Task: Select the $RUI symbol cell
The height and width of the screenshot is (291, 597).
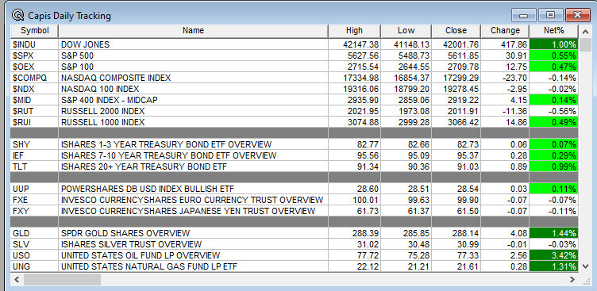Action: (34, 122)
